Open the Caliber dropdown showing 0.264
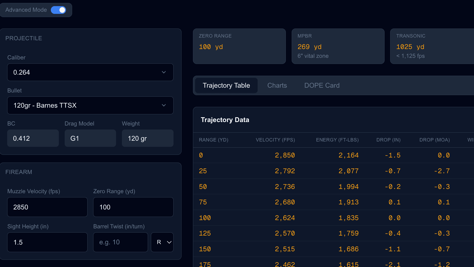Image resolution: width=474 pixels, height=267 pixels. tap(90, 72)
